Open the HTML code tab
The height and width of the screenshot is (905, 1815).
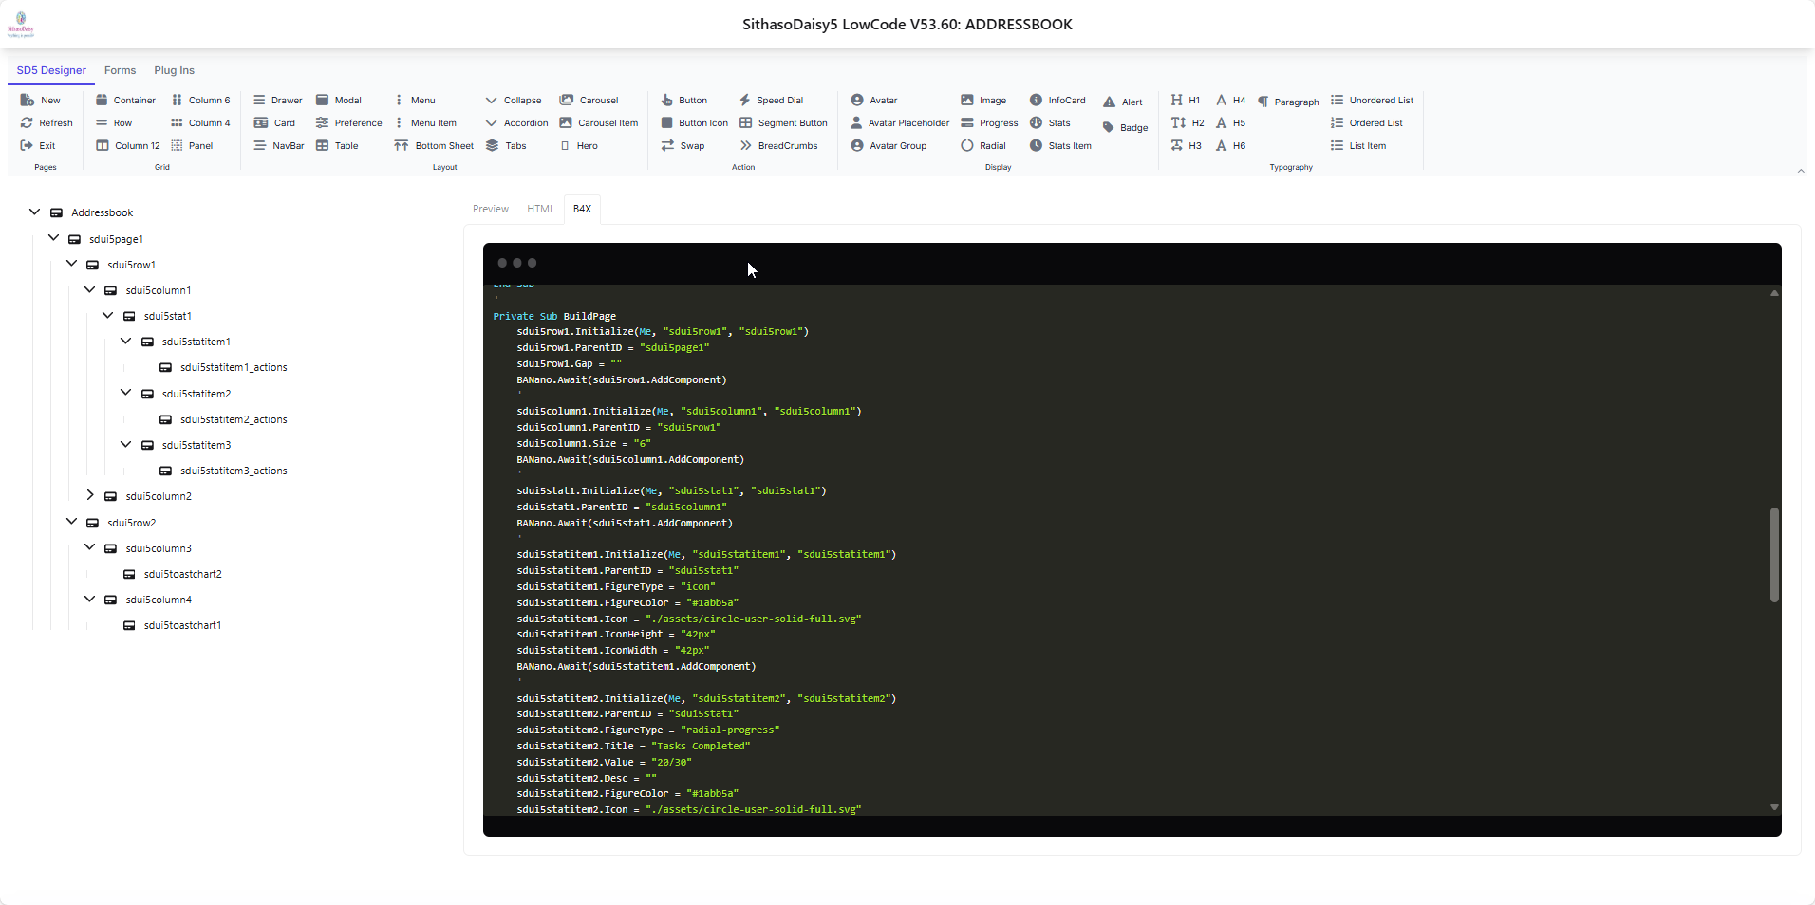pyautogui.click(x=540, y=209)
